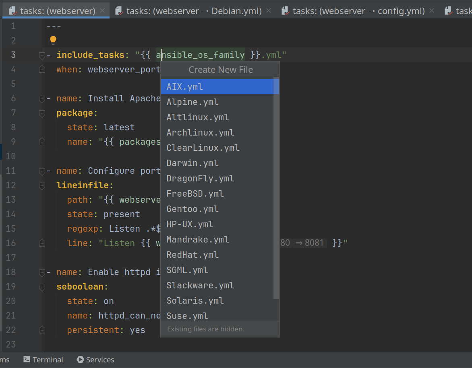Screen dimensions: 472x368
Task: Click line number 17 in the gutter
Action: point(11,258)
